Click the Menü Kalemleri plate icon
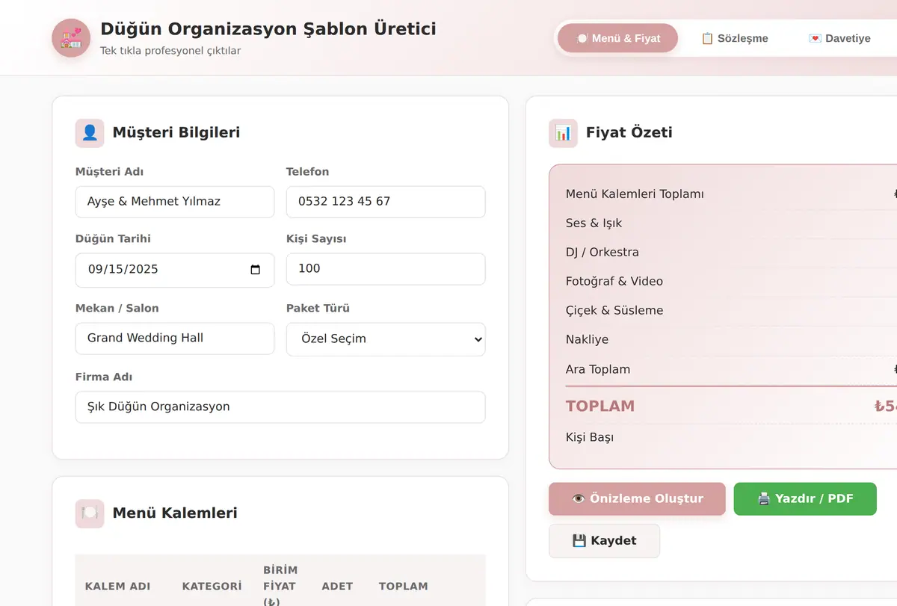This screenshot has height=606, width=897. click(x=90, y=513)
